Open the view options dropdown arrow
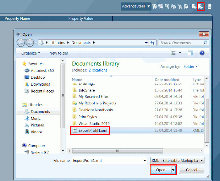Screen dimensions: 220x181 (180, 53)
